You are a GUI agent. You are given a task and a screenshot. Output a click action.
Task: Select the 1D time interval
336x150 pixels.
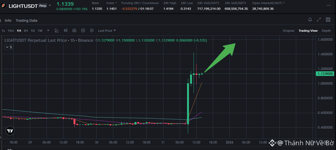coord(33,31)
